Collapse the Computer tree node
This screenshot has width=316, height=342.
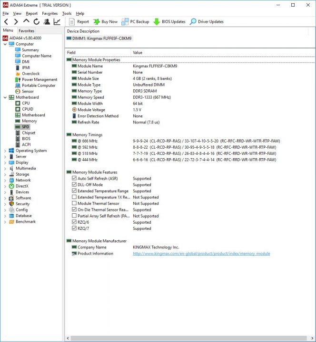5,44
